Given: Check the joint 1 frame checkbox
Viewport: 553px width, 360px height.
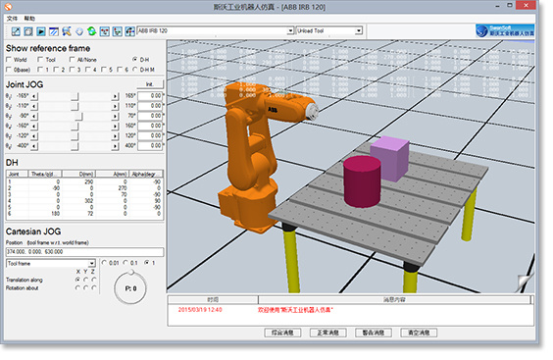Looking at the screenshot, I should point(40,70).
